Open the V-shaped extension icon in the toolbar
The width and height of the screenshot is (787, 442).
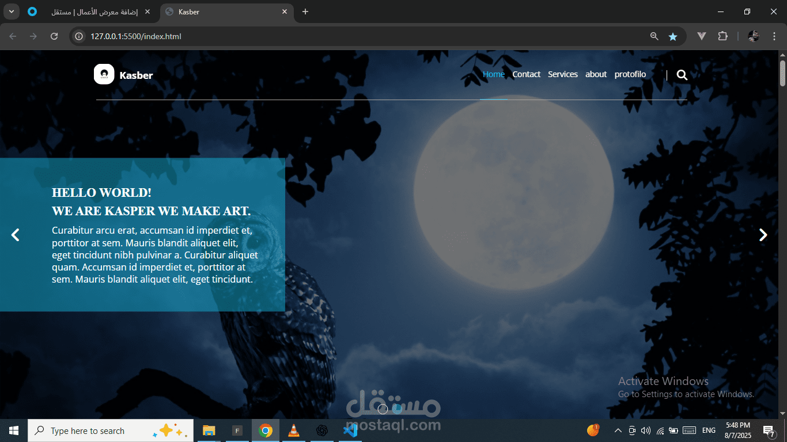coord(702,36)
